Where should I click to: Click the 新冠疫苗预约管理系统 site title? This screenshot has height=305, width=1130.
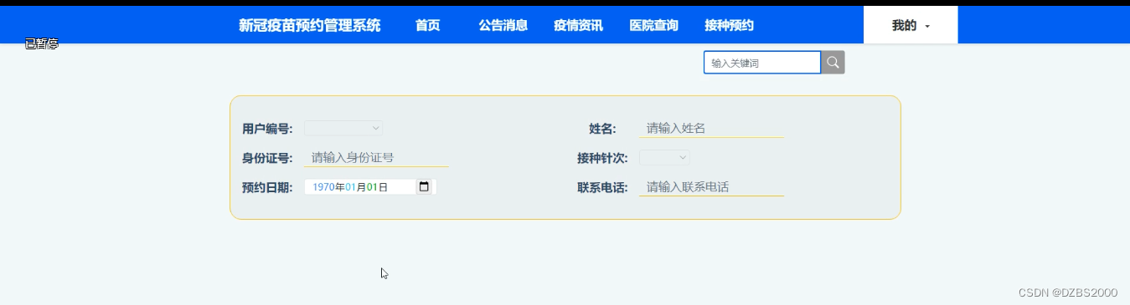(310, 25)
